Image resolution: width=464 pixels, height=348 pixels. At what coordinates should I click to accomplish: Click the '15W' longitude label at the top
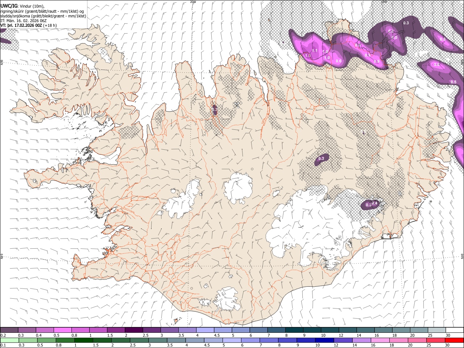(x=384, y=2)
